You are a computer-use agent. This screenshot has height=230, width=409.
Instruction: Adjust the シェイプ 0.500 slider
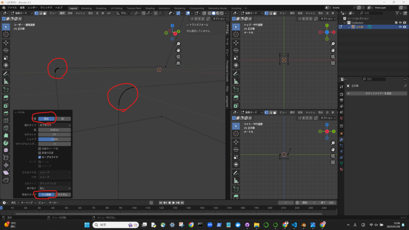tap(55, 139)
